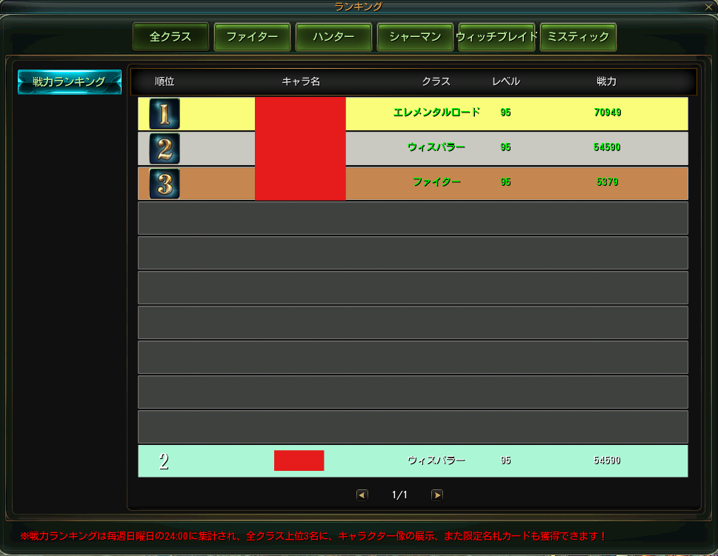Go to the next ranking page arrow
This screenshot has height=556, width=718.
pyautogui.click(x=437, y=495)
